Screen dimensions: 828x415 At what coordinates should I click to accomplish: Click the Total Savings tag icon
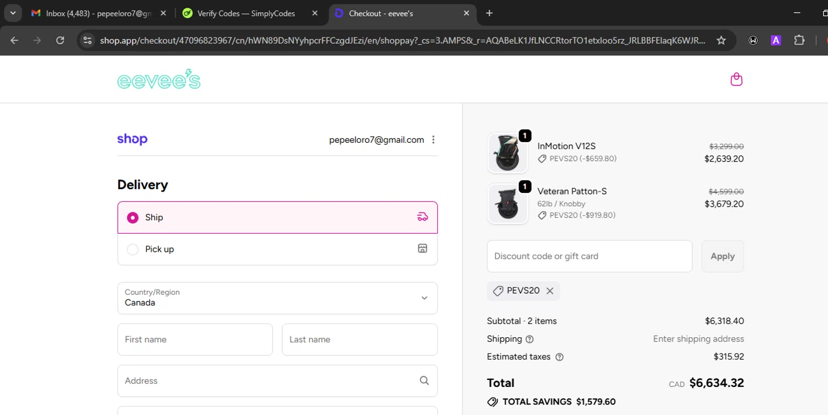click(x=492, y=402)
